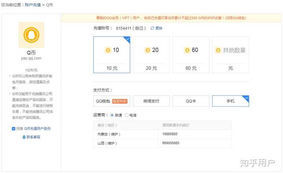Open the Q币充值用户条例 link

pos(37,129)
